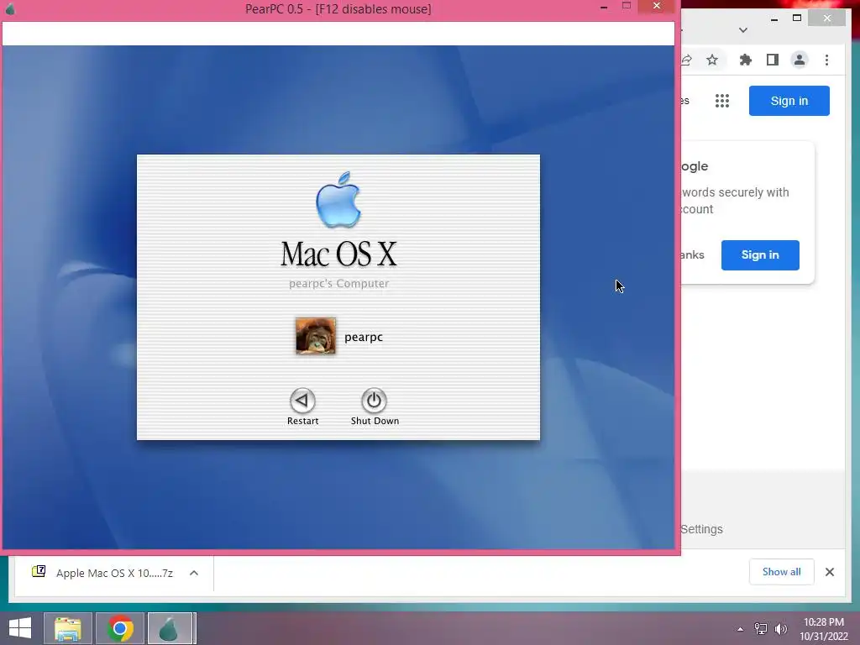This screenshot has height=645, width=860.
Task: Close the Chrome downloads bar
Action: pyautogui.click(x=829, y=572)
